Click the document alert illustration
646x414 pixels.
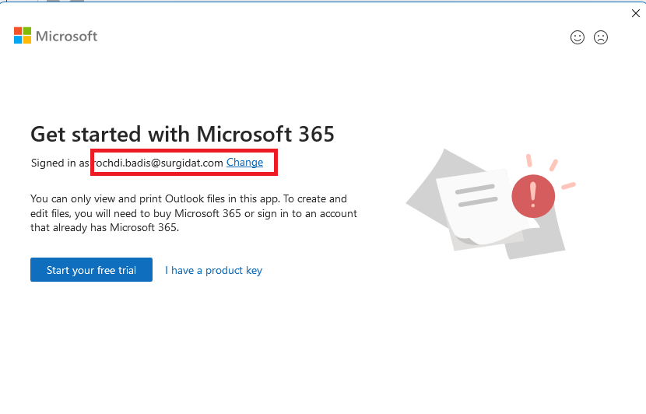pos(490,205)
